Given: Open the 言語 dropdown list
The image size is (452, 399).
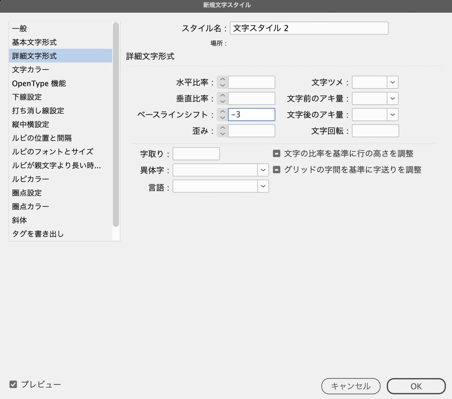Looking at the screenshot, I should [263, 186].
